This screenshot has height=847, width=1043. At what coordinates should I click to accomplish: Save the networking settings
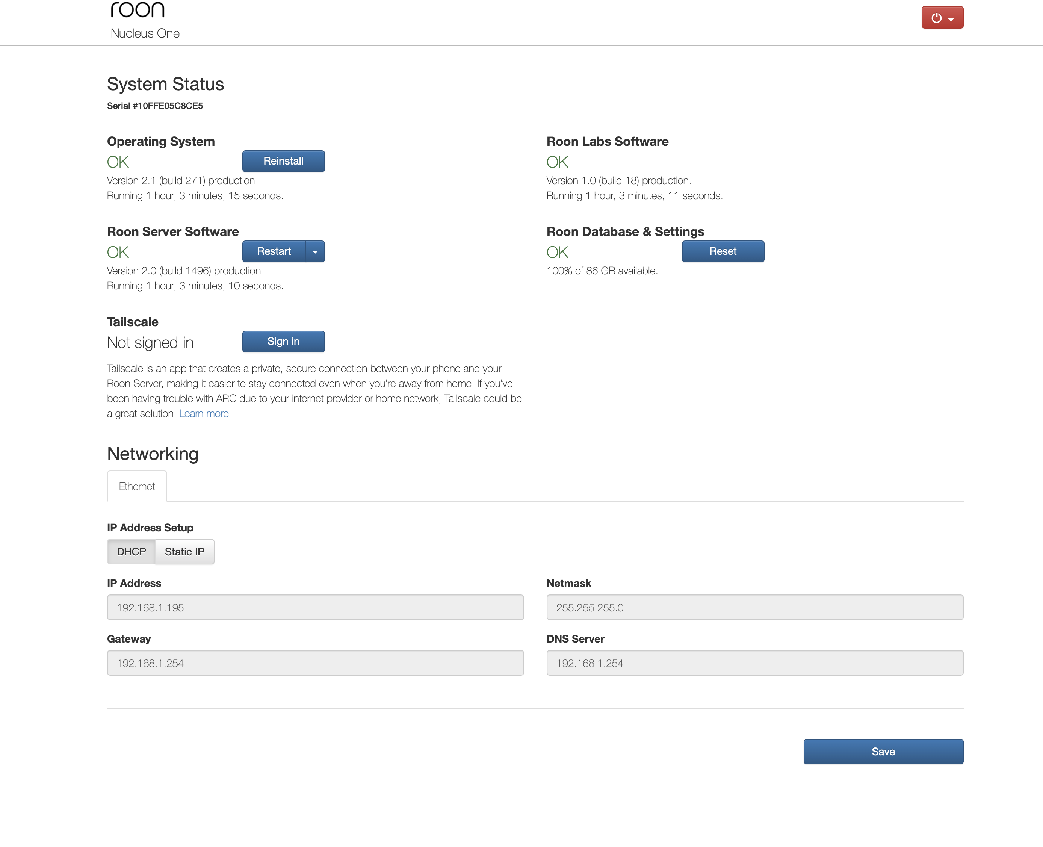[883, 752]
